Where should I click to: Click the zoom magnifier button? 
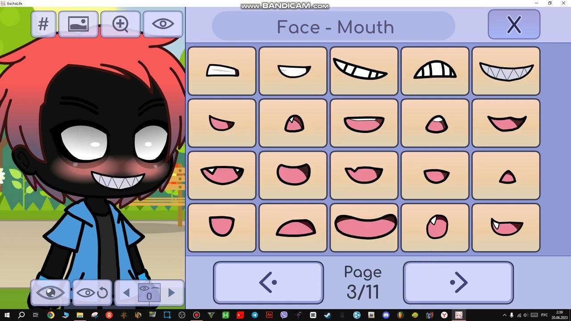pos(120,24)
